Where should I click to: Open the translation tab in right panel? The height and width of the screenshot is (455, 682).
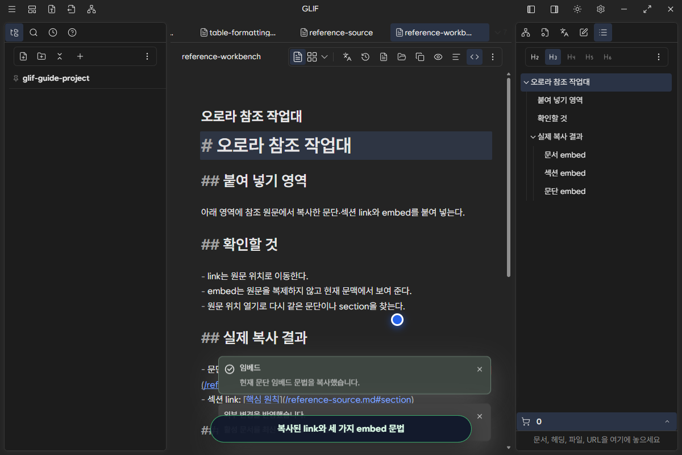[564, 32]
